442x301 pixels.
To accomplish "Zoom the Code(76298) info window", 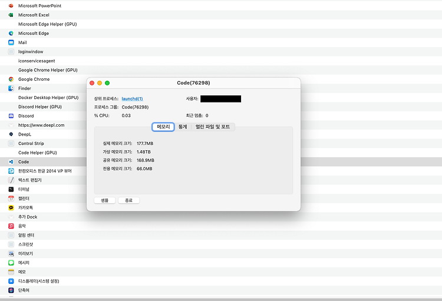I will pos(107,83).
